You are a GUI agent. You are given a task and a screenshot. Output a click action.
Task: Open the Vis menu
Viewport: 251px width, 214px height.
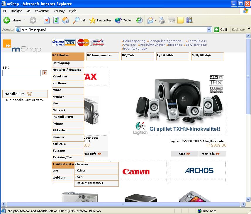pos(28,11)
